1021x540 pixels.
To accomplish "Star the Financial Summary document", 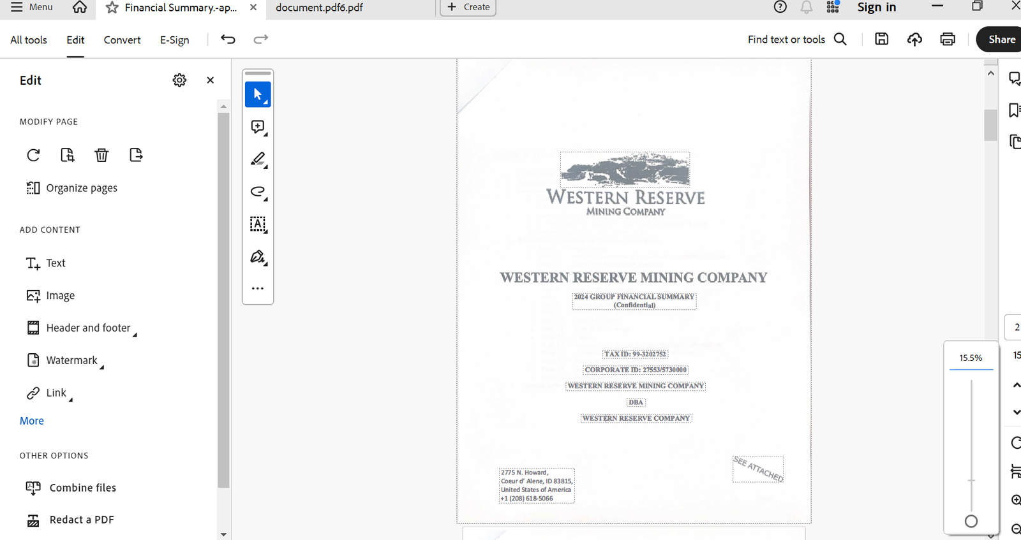I will [112, 8].
